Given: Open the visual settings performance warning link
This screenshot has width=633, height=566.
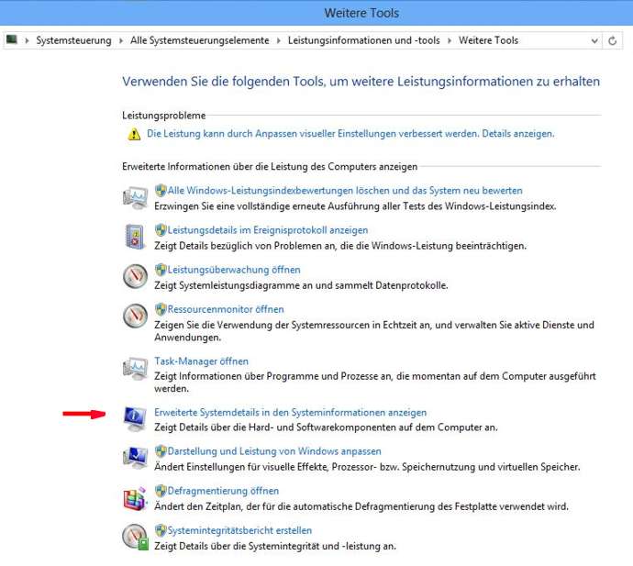Looking at the screenshot, I should click(x=350, y=134).
